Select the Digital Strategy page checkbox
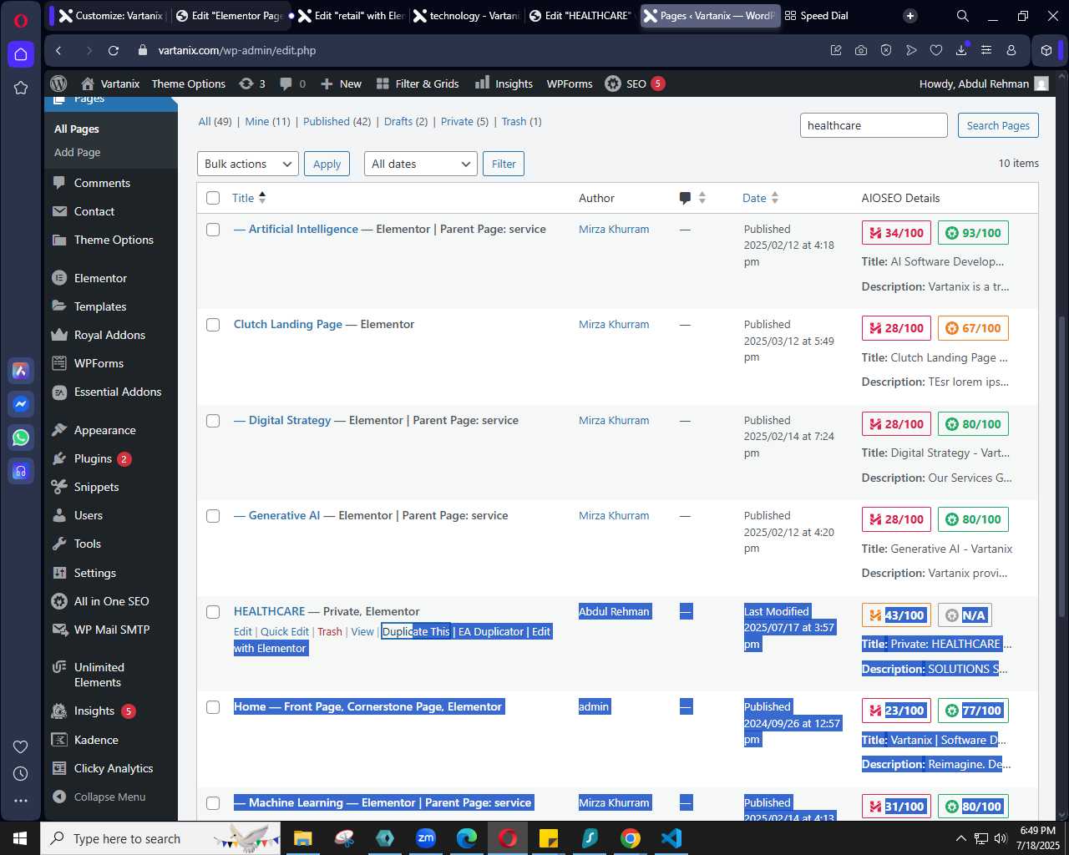Screen dimensions: 1069x855 213,421
